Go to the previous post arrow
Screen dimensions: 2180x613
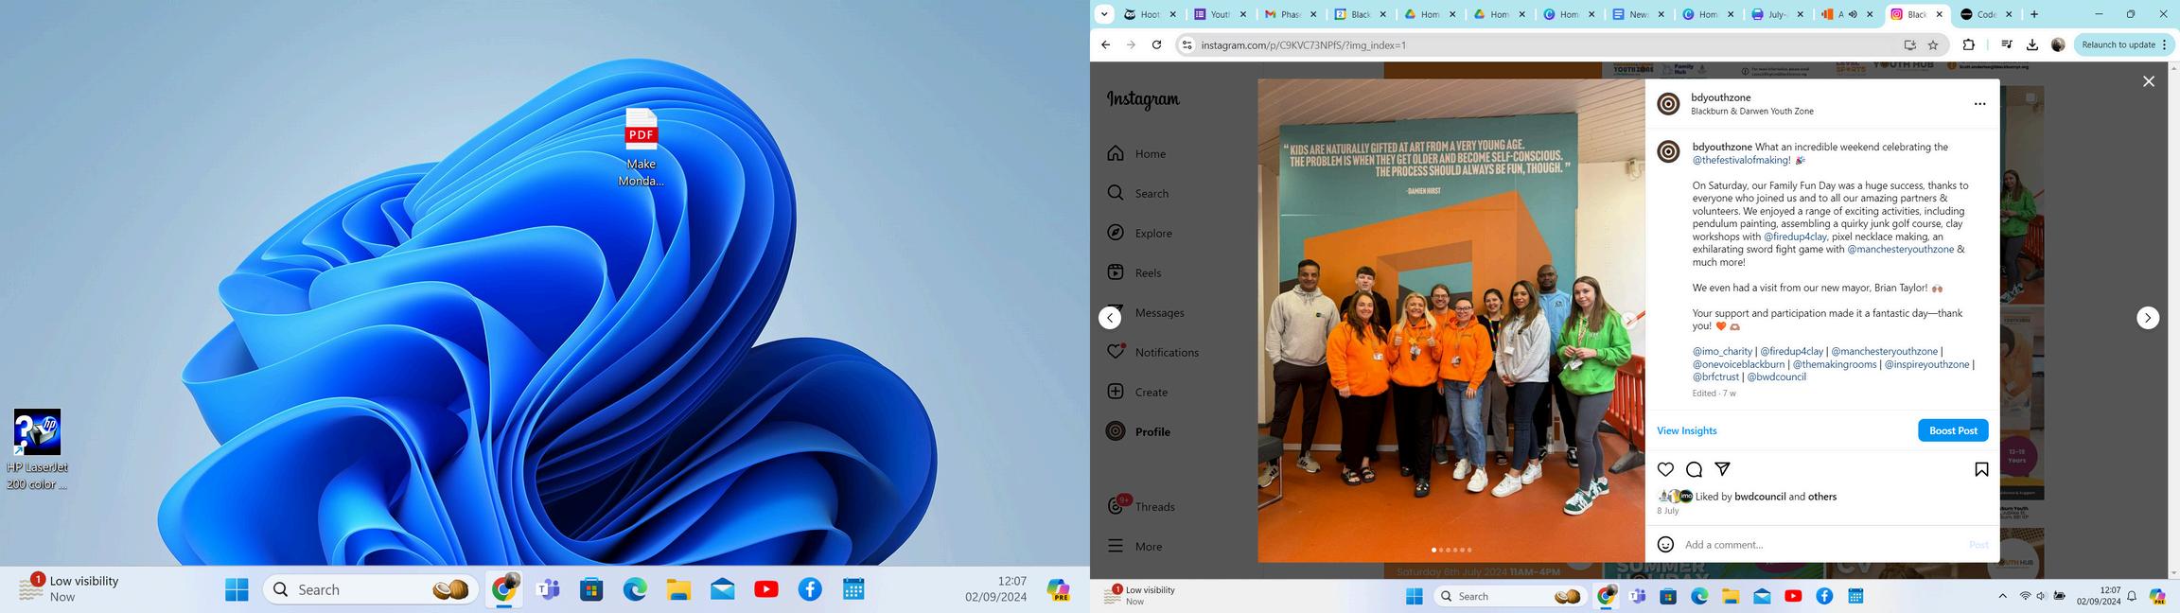click(x=1110, y=318)
